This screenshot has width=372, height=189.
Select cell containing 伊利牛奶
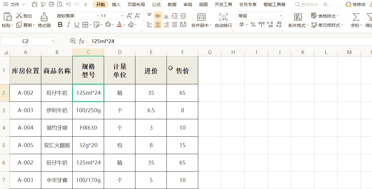[57, 110]
